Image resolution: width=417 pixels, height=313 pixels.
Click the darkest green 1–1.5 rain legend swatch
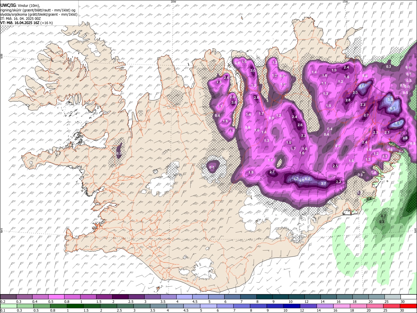[x=75, y=306]
